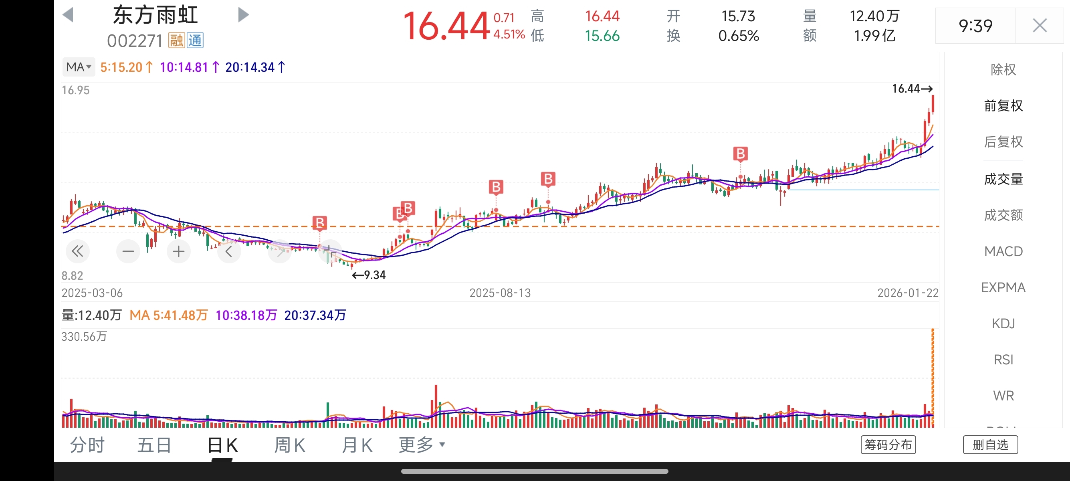This screenshot has height=481, width=1070.
Task: Click the 通 stock connect badge
Action: click(x=195, y=41)
